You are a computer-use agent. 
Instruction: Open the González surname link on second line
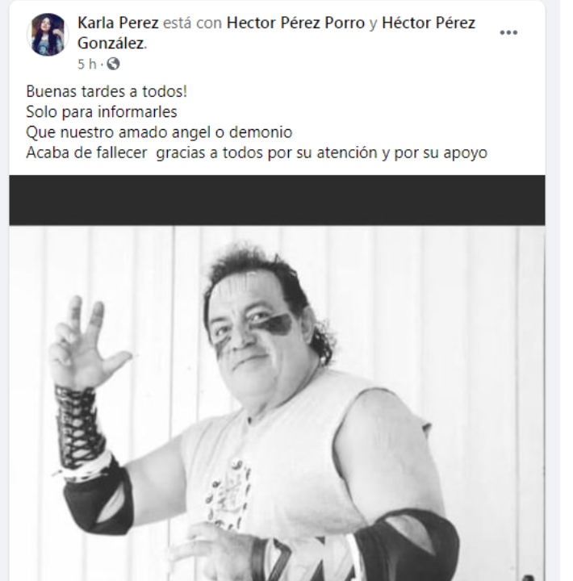pyautogui.click(x=111, y=43)
